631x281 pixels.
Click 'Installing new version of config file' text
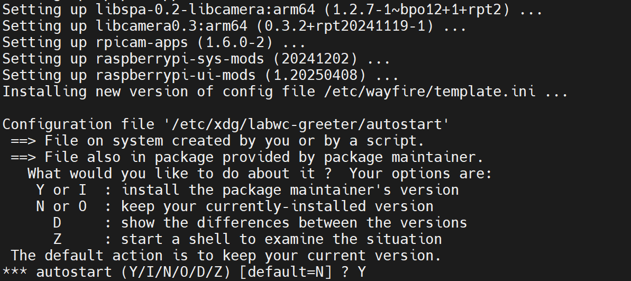pos(159,92)
